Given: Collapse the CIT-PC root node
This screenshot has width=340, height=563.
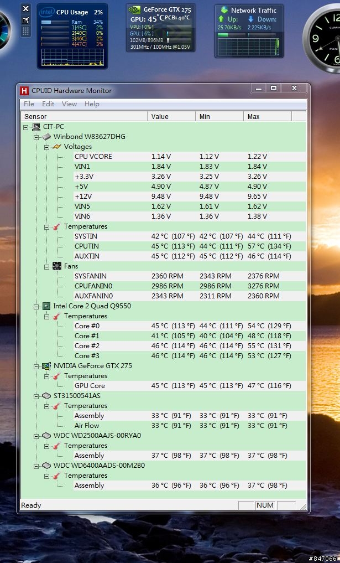Looking at the screenshot, I should pyautogui.click(x=25, y=127).
